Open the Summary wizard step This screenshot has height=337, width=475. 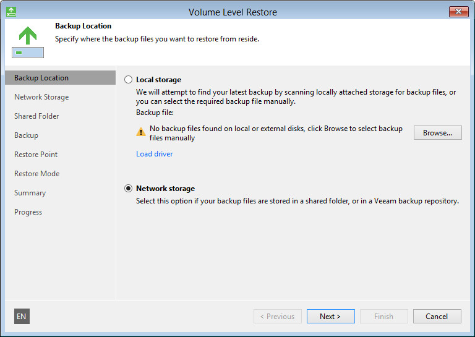[x=30, y=193]
